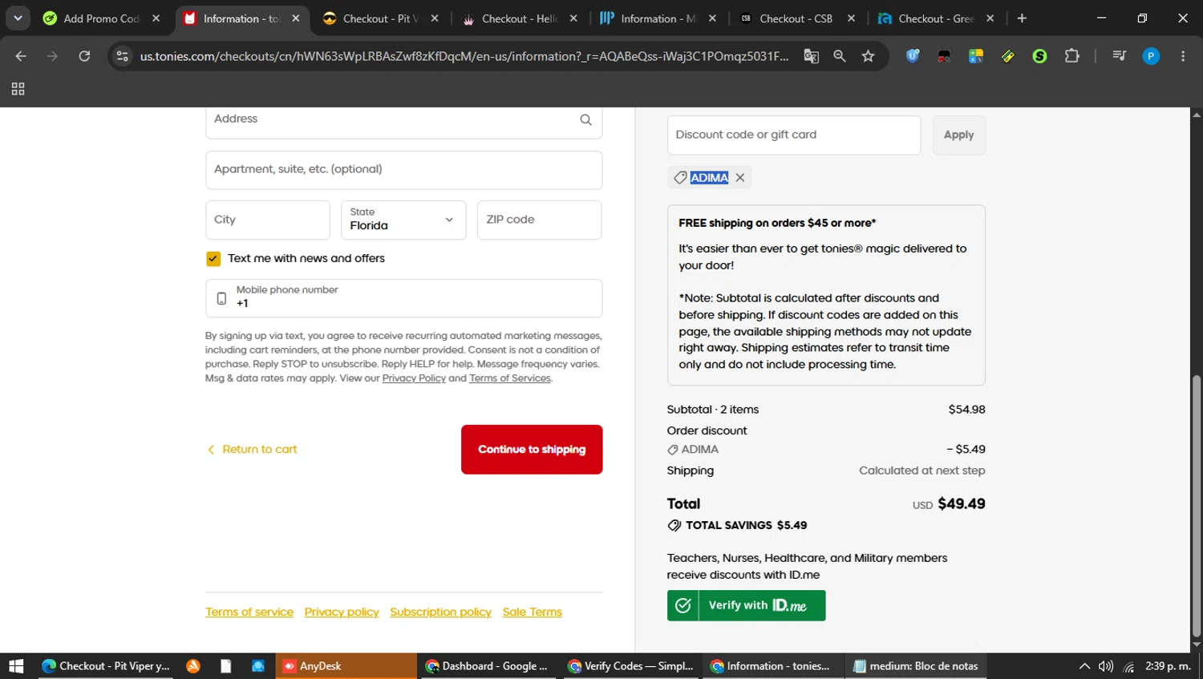Open the apps grid in the bookmarks bar

click(18, 89)
